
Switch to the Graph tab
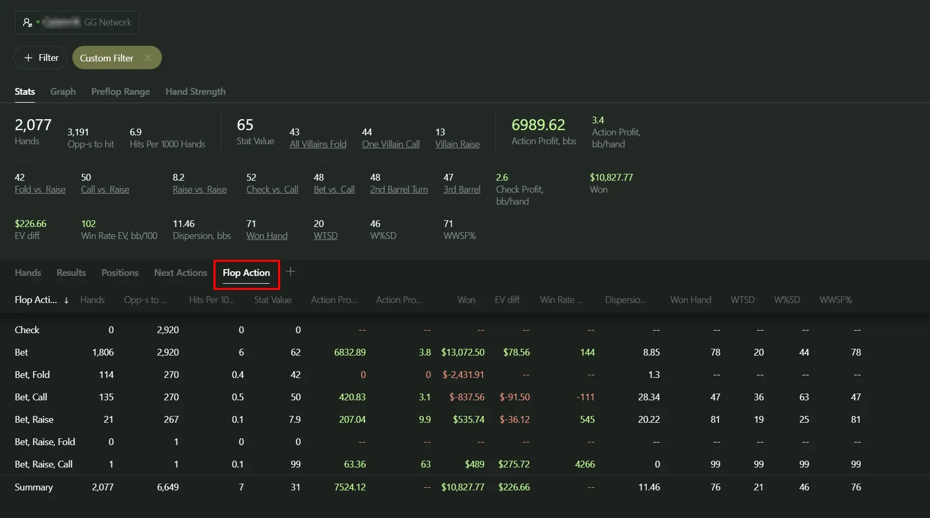tap(63, 92)
